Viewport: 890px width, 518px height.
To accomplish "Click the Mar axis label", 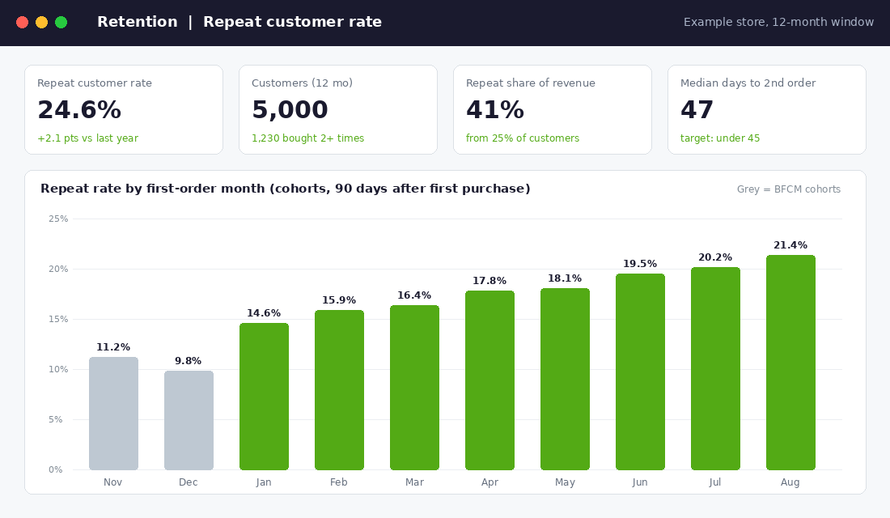I will pyautogui.click(x=414, y=482).
